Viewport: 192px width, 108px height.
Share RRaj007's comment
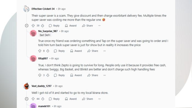click(93, 75)
